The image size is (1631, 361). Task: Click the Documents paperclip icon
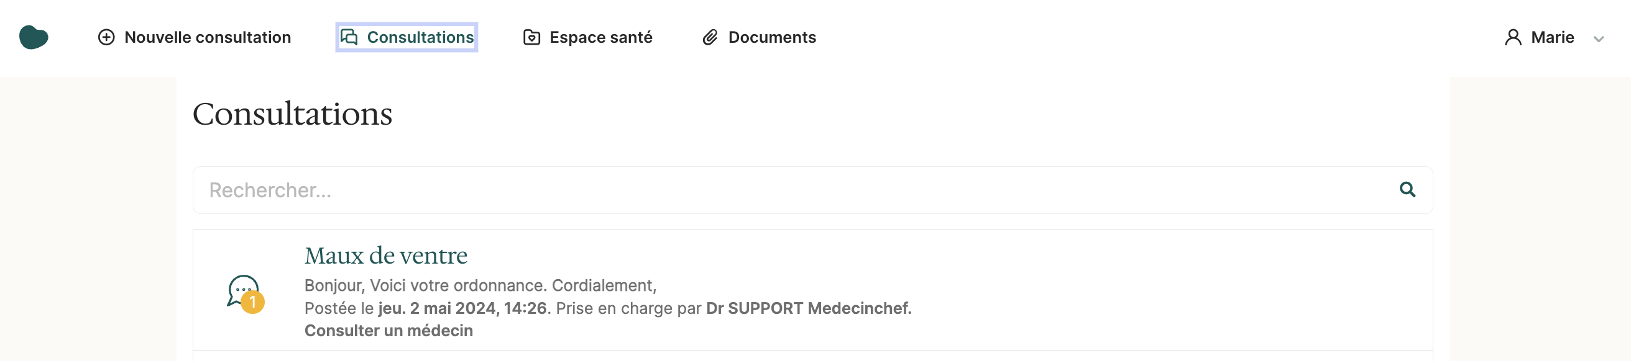click(710, 37)
